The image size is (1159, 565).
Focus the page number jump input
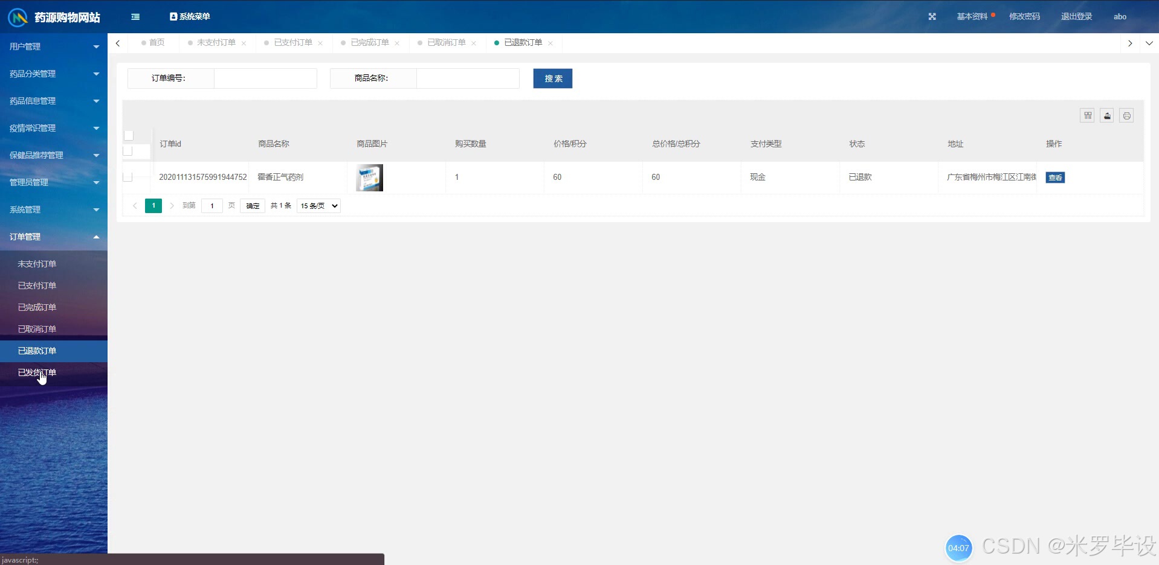(211, 206)
